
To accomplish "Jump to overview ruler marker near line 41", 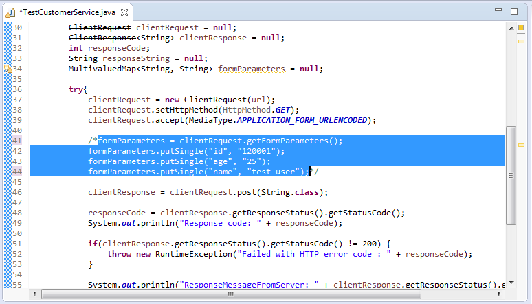I will coord(521,145).
